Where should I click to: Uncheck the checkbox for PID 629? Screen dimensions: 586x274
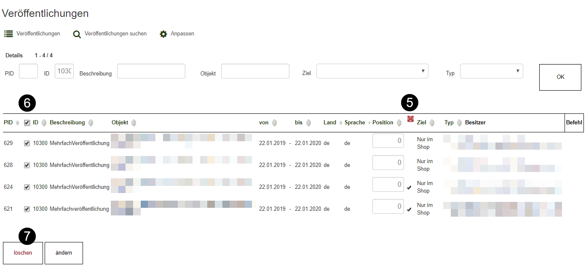[x=27, y=143]
